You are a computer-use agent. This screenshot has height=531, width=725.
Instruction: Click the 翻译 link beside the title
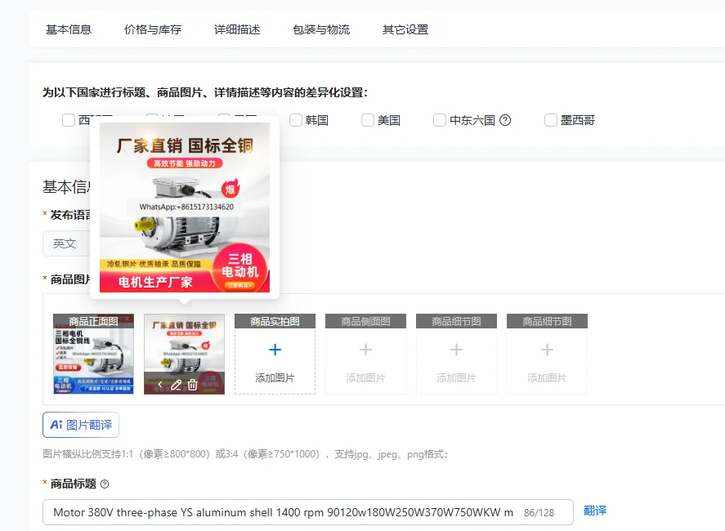click(x=595, y=511)
